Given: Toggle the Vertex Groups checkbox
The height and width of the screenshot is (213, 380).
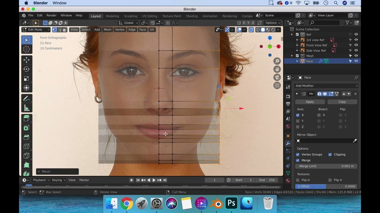Looking at the screenshot, I should click(x=298, y=154).
